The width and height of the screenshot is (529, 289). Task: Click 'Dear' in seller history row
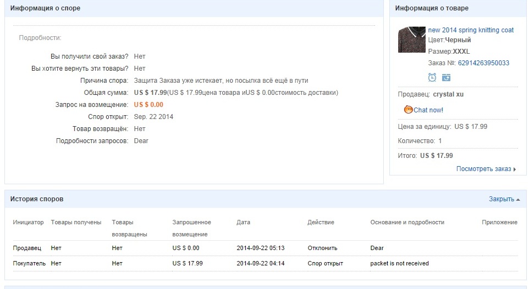tap(377, 248)
